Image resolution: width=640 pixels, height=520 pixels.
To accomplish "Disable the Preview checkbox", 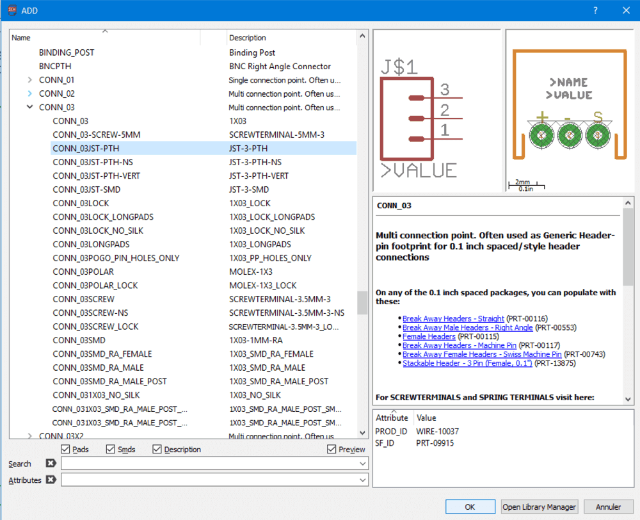I will [332, 450].
